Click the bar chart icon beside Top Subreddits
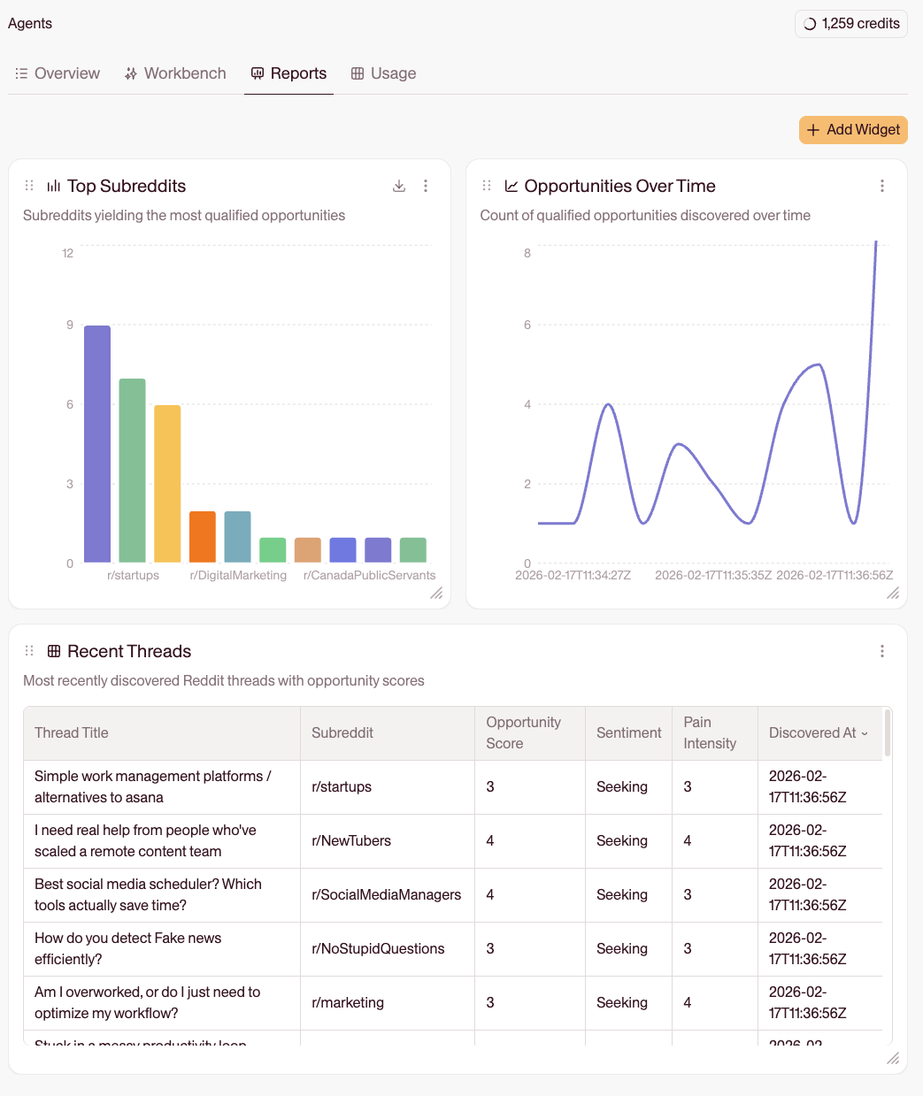The width and height of the screenshot is (923, 1096). pyautogui.click(x=53, y=186)
